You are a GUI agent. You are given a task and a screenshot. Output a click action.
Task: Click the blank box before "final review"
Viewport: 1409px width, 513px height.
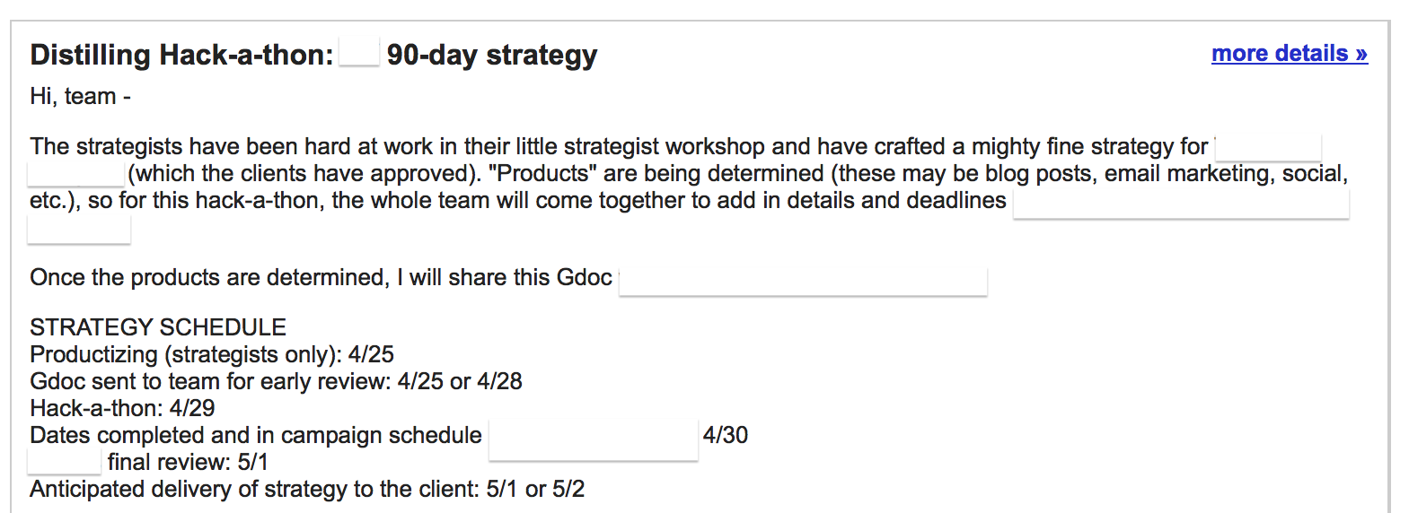[65, 462]
